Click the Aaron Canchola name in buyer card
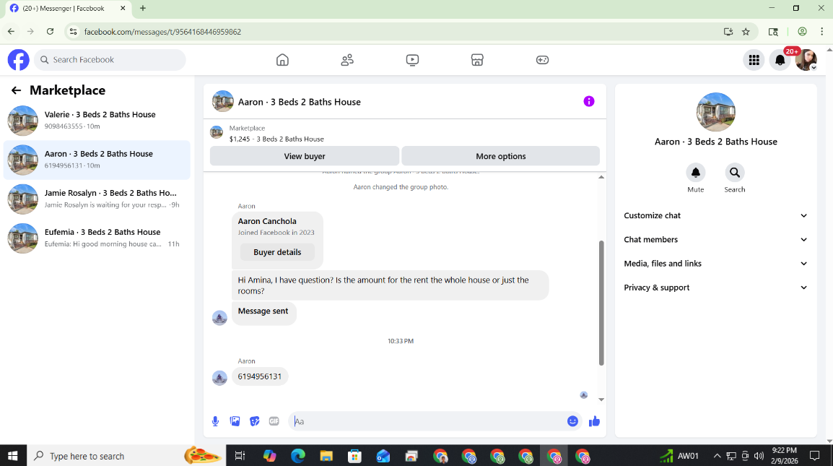This screenshot has height=466, width=833. (267, 221)
